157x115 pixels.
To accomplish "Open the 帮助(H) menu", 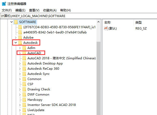I will pyautogui.click(x=65, y=10).
